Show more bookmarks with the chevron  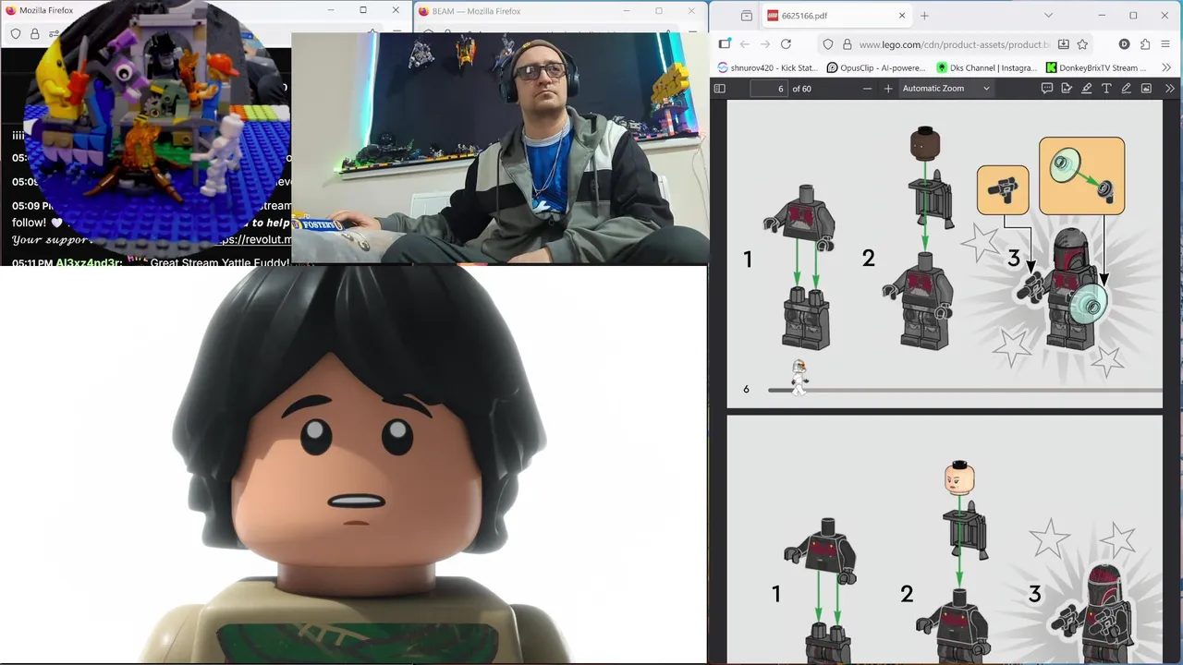pos(1166,67)
